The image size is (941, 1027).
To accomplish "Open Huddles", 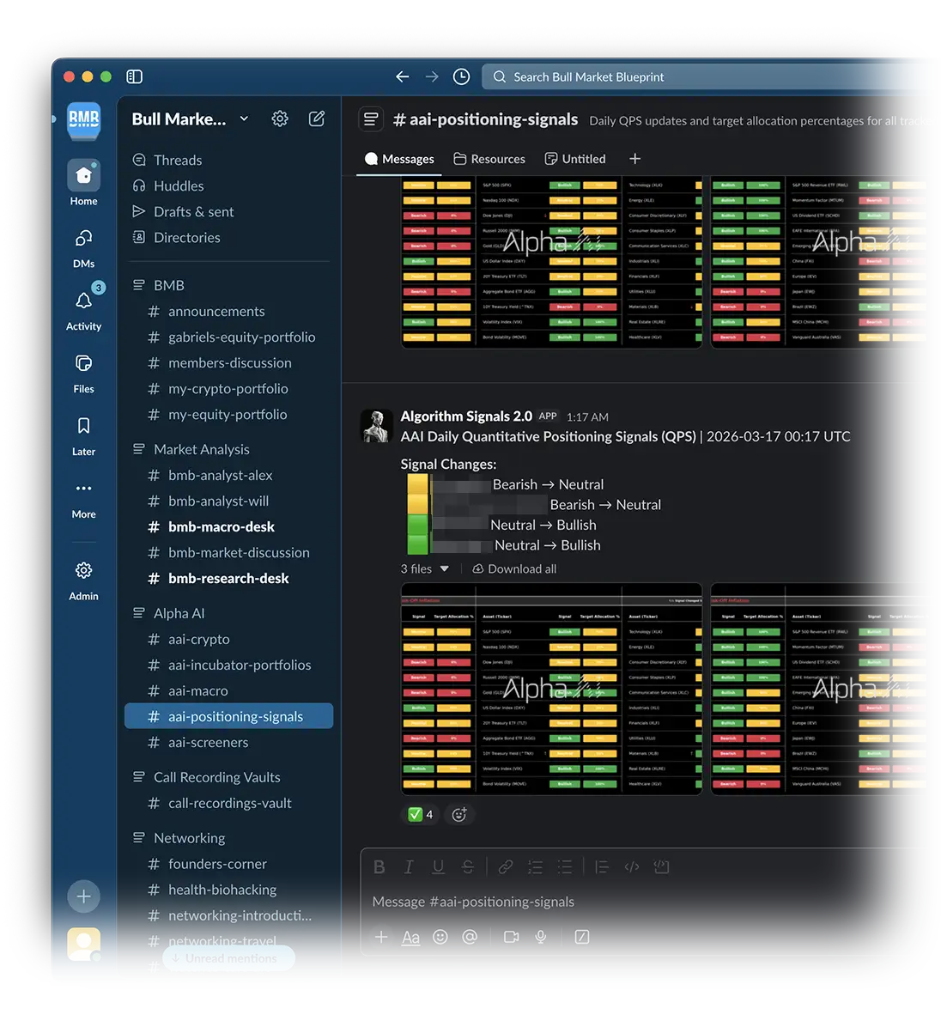I will point(179,186).
